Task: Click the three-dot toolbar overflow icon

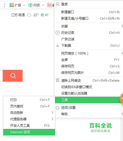Action: (x=4, y=5)
